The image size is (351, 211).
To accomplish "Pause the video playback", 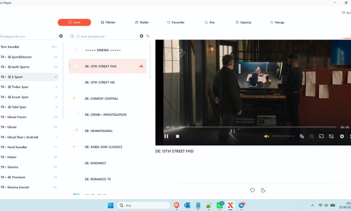I will [x=166, y=136].
